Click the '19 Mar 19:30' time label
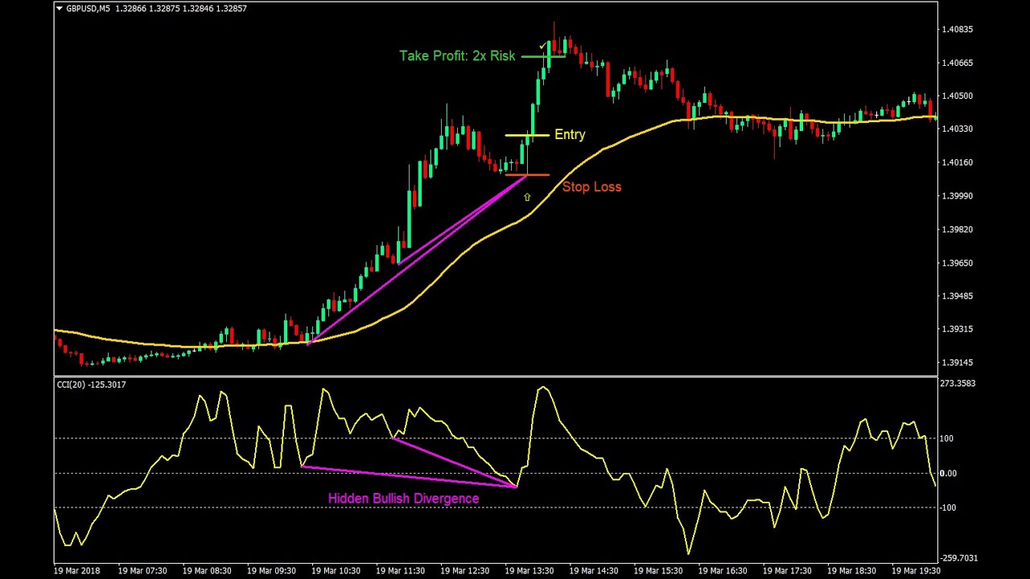Image resolution: width=1030 pixels, height=579 pixels. 915,571
